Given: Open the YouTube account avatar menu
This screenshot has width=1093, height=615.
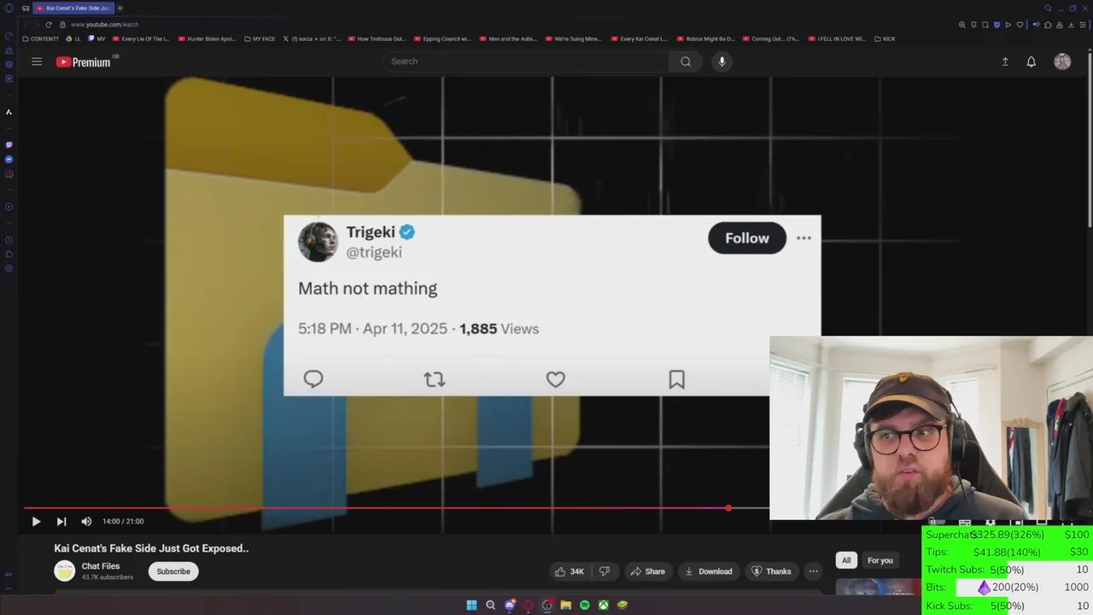Looking at the screenshot, I should 1062,61.
